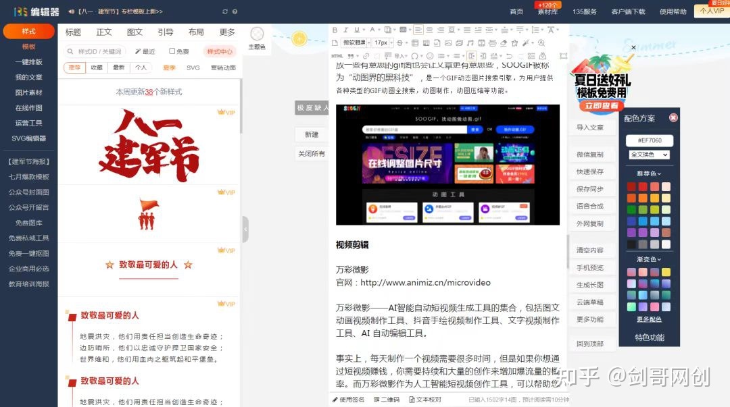Click the strikethrough text icon
Screen dimensions: 730x407
[399, 43]
